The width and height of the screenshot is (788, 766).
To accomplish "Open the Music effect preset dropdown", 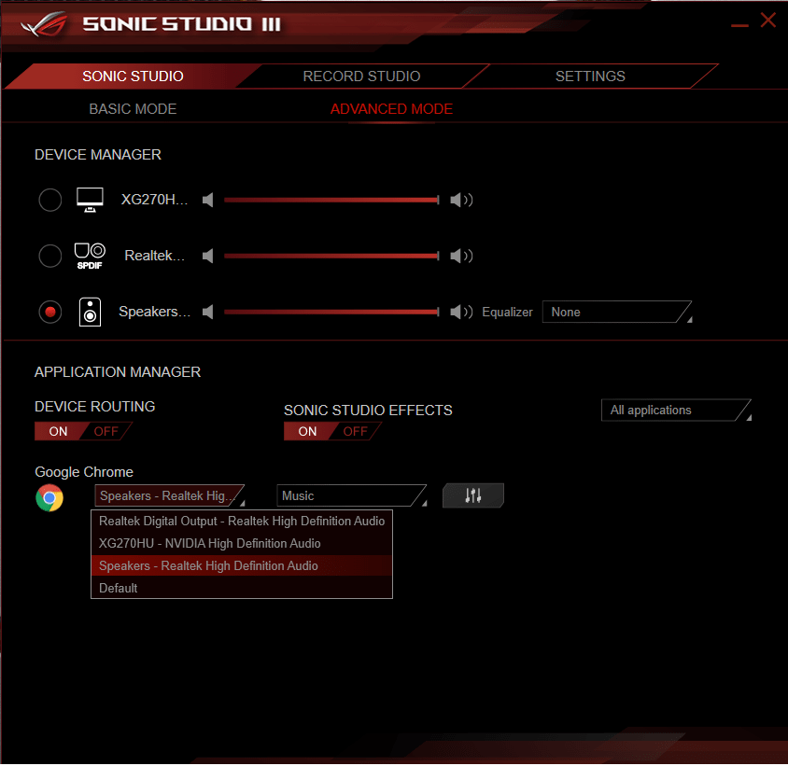I will point(351,495).
